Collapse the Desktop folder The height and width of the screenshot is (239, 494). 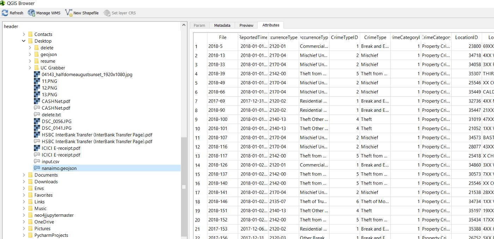pos(24,41)
